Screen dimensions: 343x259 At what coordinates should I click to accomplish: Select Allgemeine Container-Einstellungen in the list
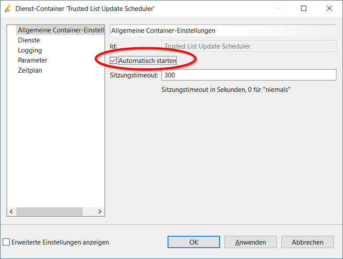pyautogui.click(x=60, y=30)
